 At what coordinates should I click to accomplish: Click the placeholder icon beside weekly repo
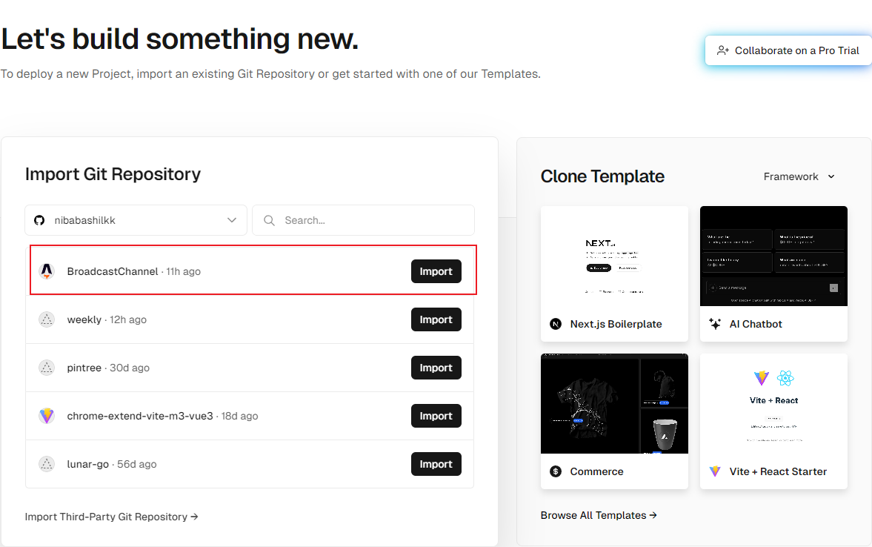[47, 319]
